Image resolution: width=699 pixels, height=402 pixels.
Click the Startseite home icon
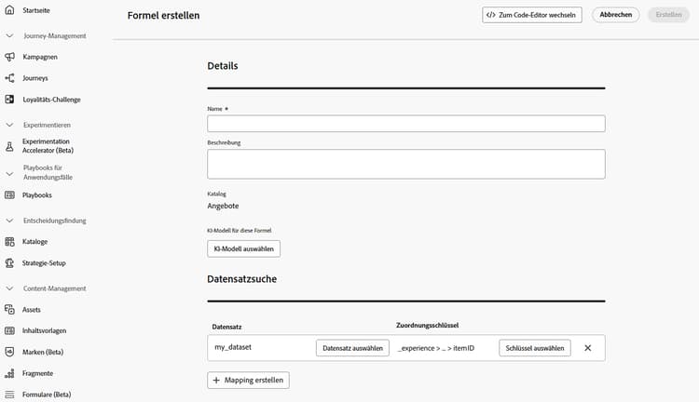point(9,10)
